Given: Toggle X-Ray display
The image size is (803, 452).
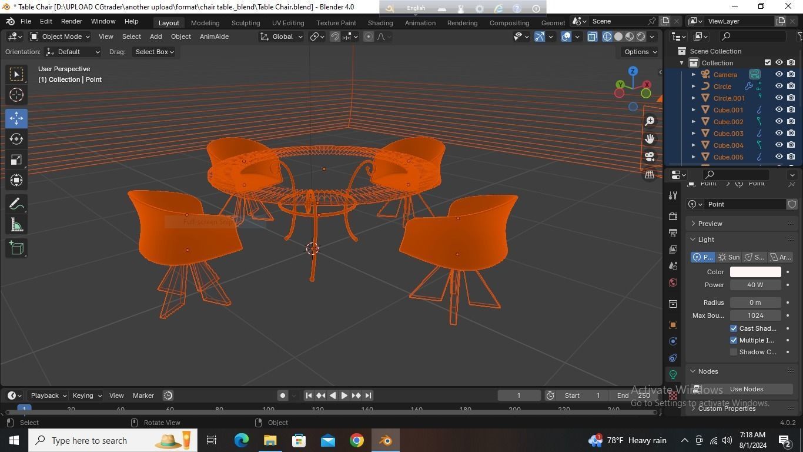Looking at the screenshot, I should point(592,36).
